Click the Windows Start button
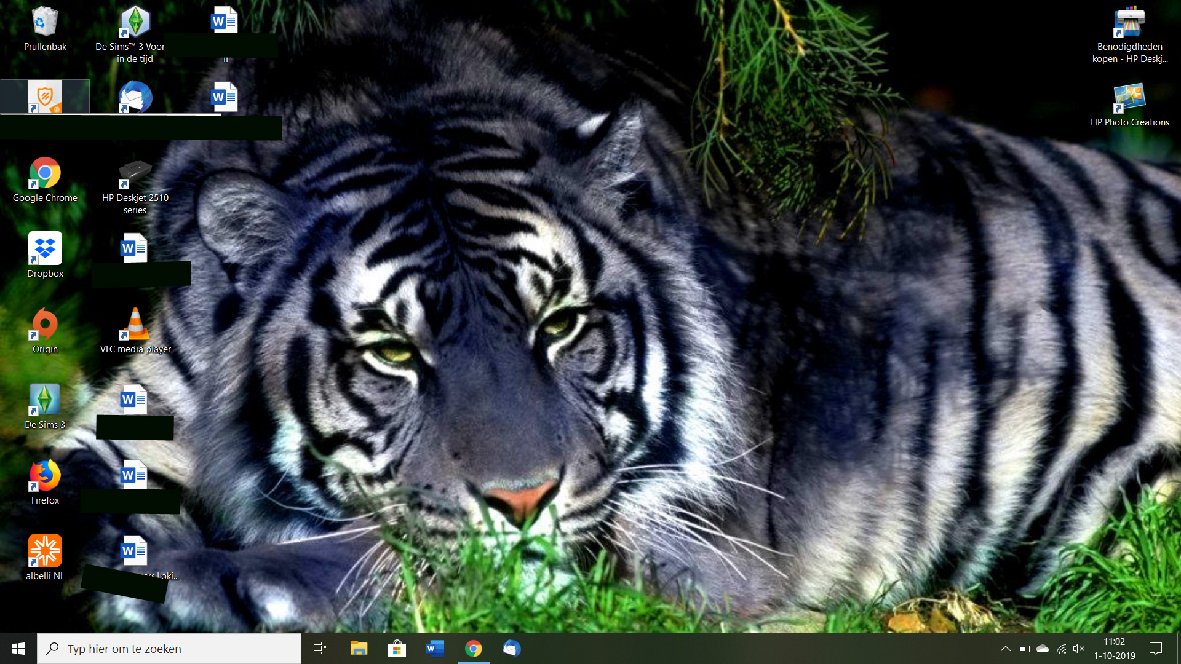This screenshot has height=664, width=1181. pyautogui.click(x=18, y=649)
